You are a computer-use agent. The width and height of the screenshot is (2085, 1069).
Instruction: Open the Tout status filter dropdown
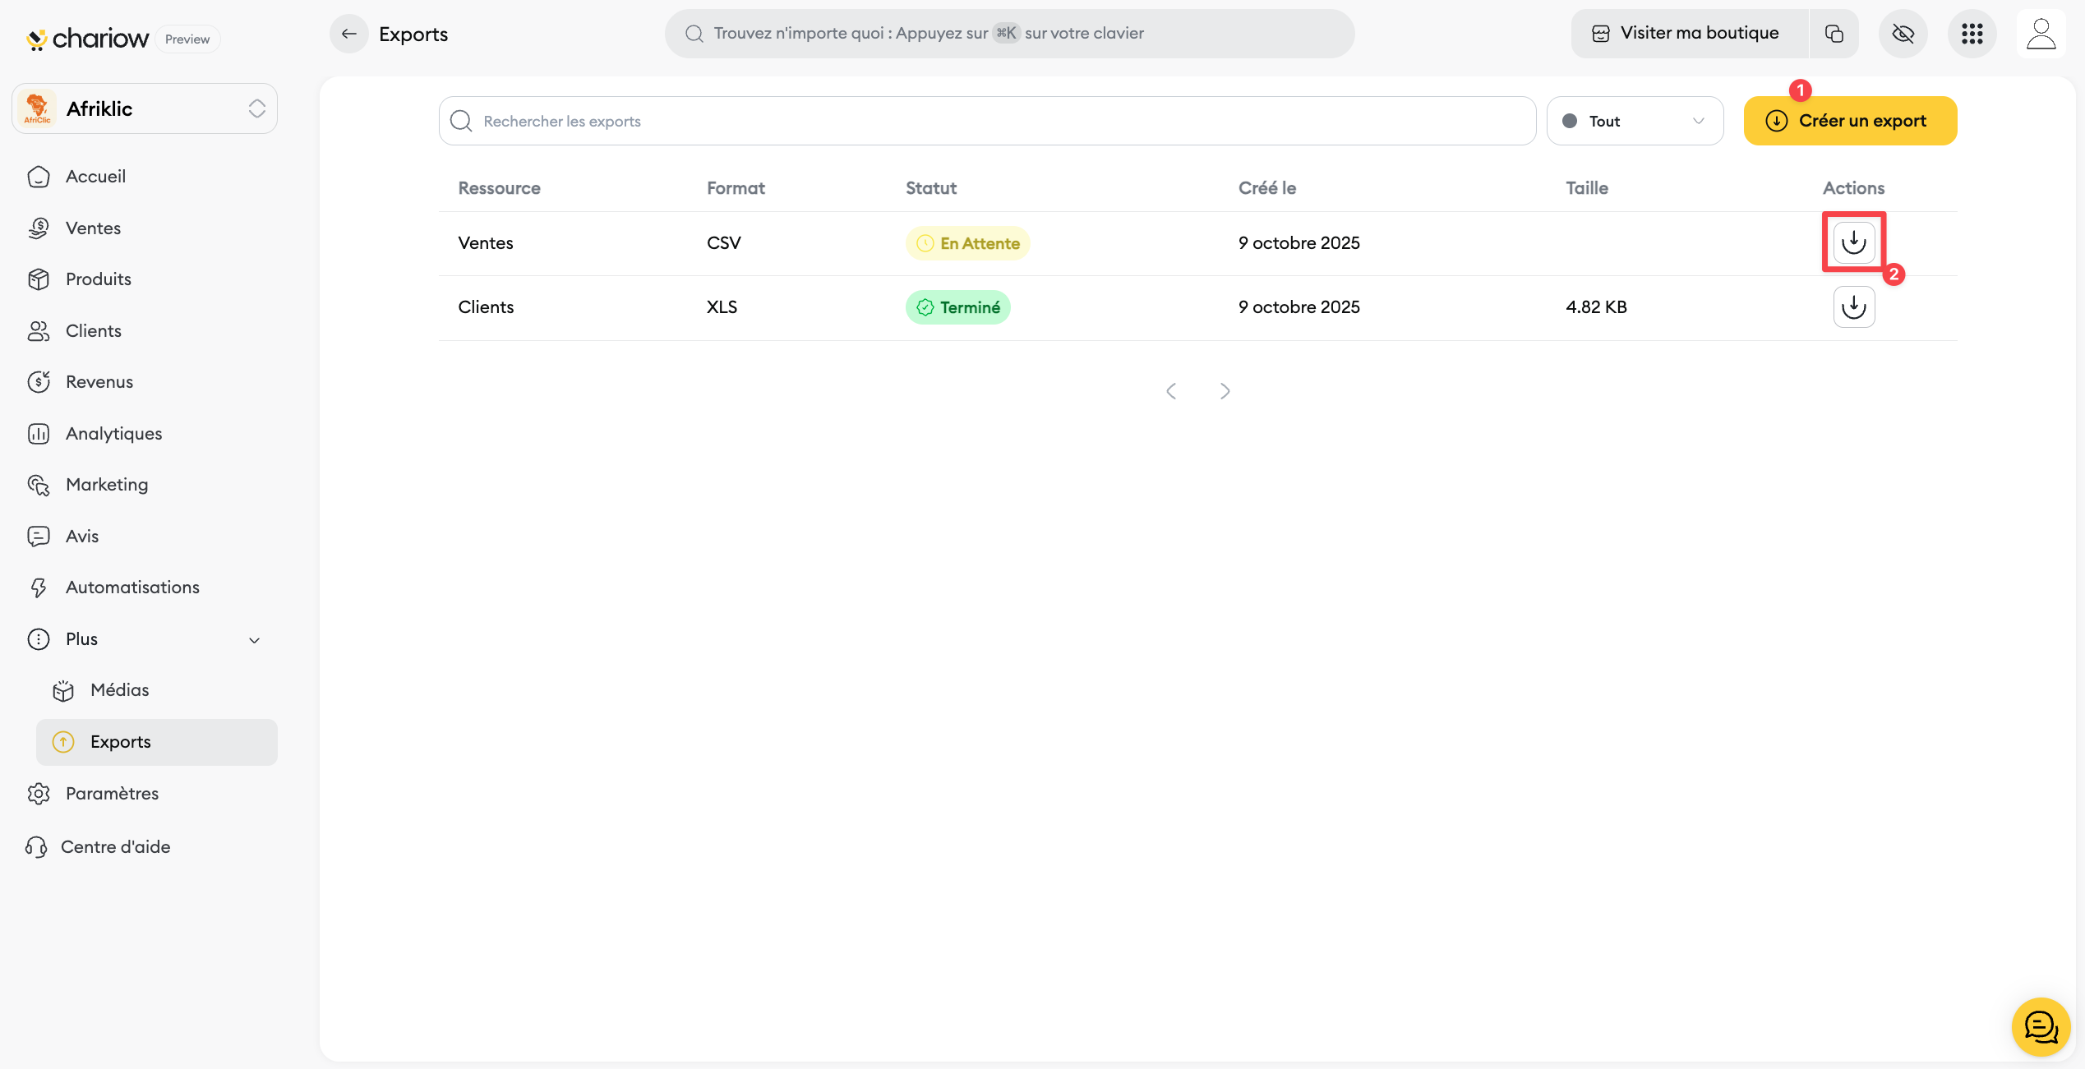click(1634, 121)
